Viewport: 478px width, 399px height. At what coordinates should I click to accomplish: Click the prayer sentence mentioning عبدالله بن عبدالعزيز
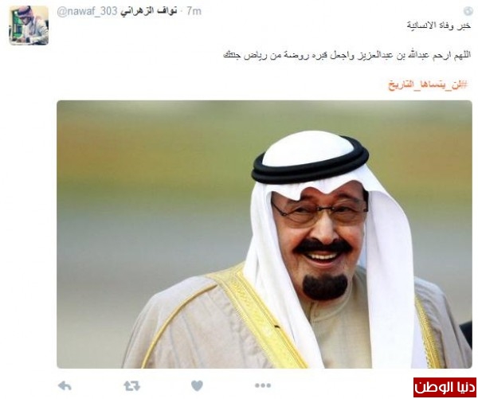(347, 55)
